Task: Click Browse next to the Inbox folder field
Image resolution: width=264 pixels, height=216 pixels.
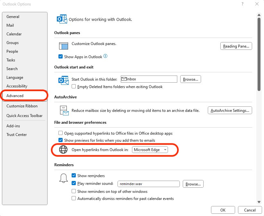Action: click(x=190, y=79)
